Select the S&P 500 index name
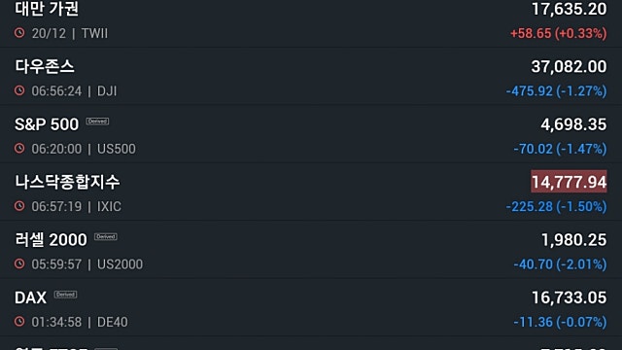622x350 pixels. pyautogui.click(x=47, y=124)
